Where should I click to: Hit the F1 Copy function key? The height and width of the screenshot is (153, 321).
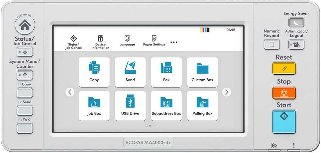point(25,93)
